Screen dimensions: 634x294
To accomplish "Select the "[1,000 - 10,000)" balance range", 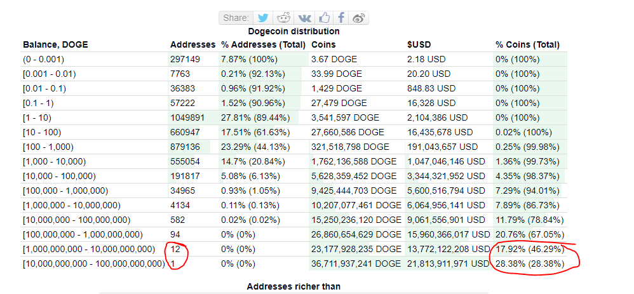I will coord(54,162).
